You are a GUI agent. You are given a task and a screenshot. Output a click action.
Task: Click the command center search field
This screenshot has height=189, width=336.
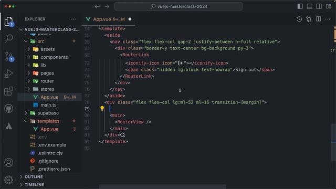(178, 6)
